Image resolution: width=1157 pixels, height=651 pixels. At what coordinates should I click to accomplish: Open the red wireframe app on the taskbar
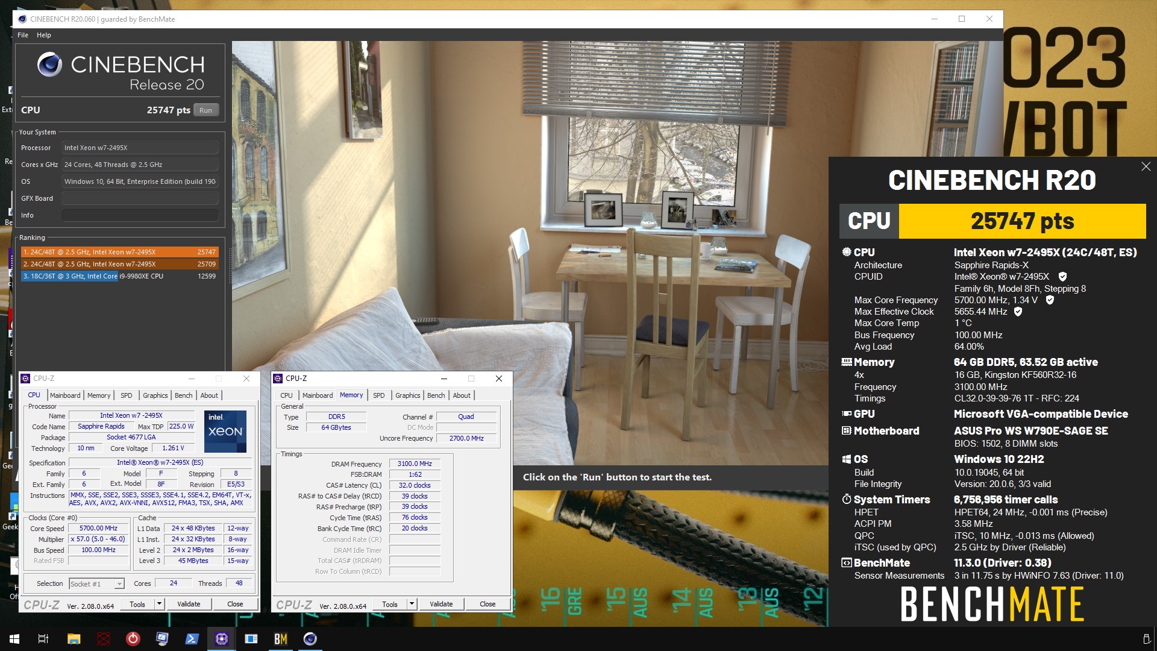[104, 639]
